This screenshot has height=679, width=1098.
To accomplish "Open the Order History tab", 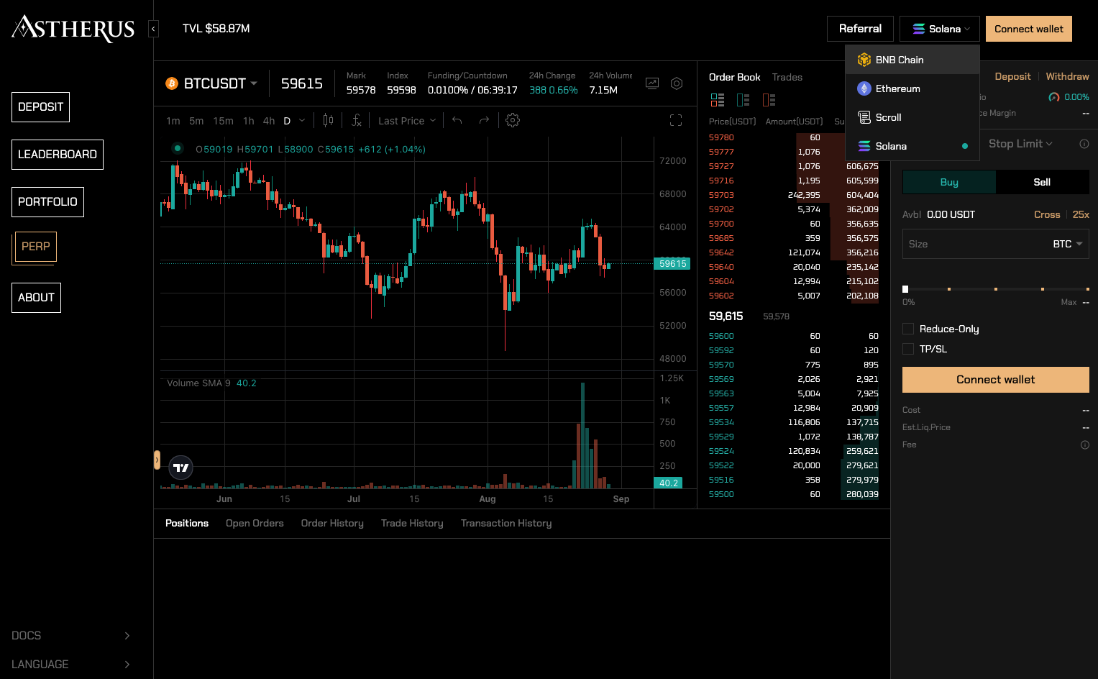I will pos(332,523).
